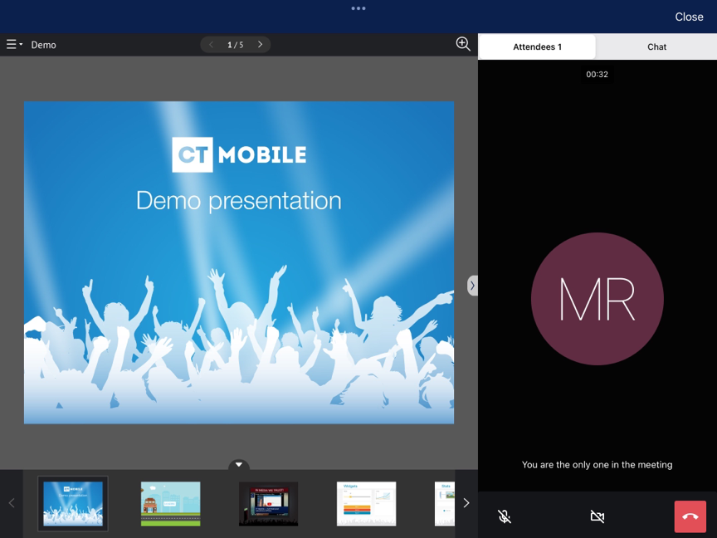The width and height of the screenshot is (717, 538).
Task: Collapse the attendees side panel
Action: click(472, 286)
